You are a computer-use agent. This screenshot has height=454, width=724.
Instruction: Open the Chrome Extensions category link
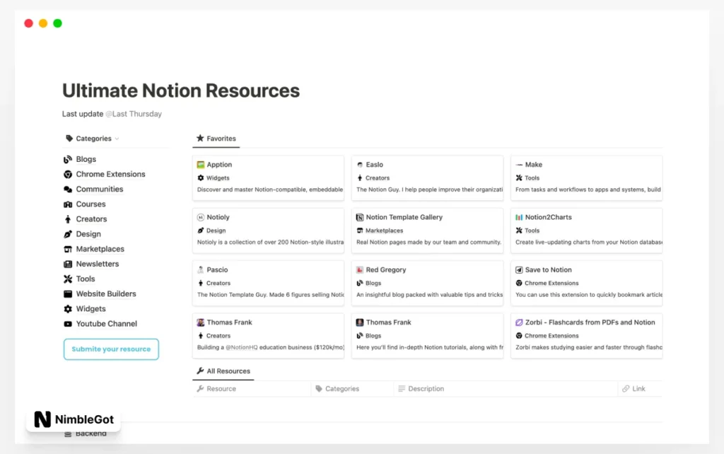pos(110,174)
